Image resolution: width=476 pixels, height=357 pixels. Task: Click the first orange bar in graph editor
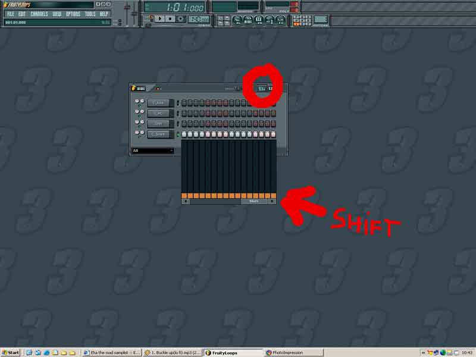click(184, 196)
